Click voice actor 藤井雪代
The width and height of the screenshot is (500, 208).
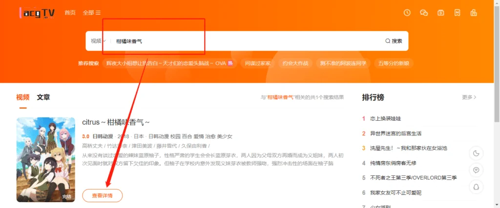tap(167, 146)
